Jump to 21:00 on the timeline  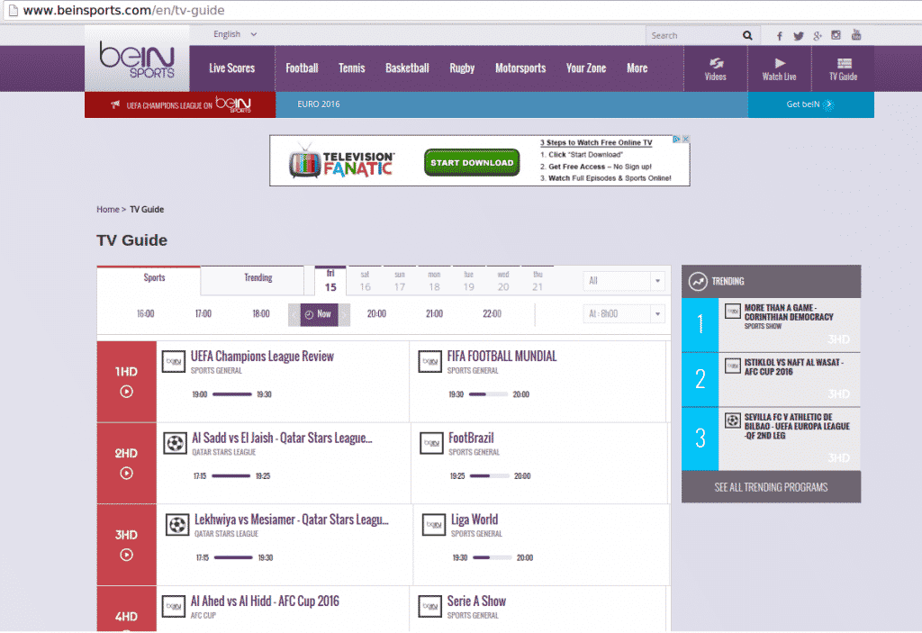point(435,314)
